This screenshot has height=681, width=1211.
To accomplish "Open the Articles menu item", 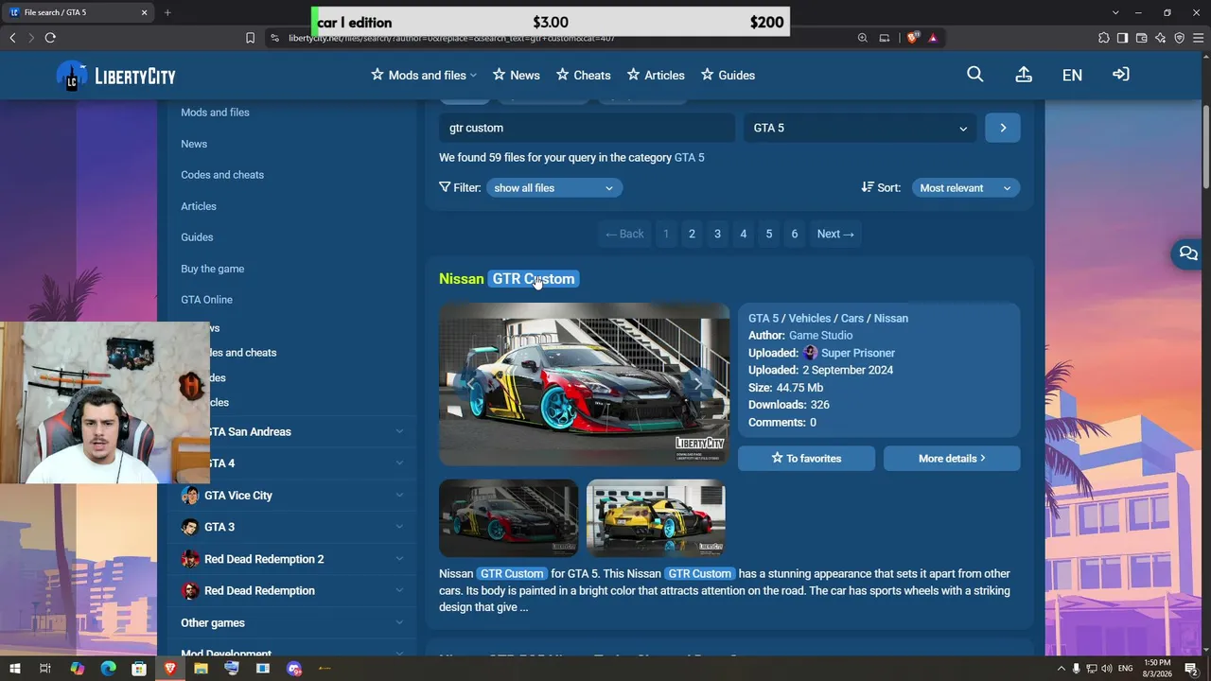I will tap(656, 75).
